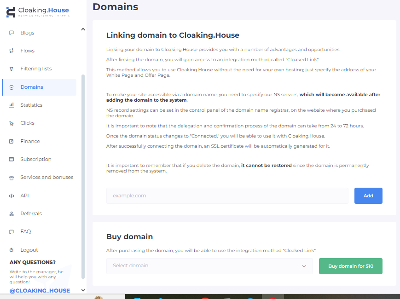Image resolution: width=400 pixels, height=299 pixels.
Task: Open the Select domain dropdown
Action: tap(209, 266)
